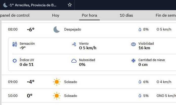Viewport: 176px width, 105px height.
Task: Click the moon icon for 08:00
Action: pyautogui.click(x=56, y=29)
